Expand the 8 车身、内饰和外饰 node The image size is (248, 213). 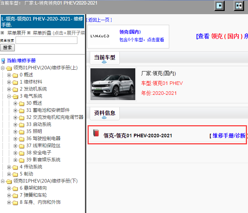click(9, 202)
